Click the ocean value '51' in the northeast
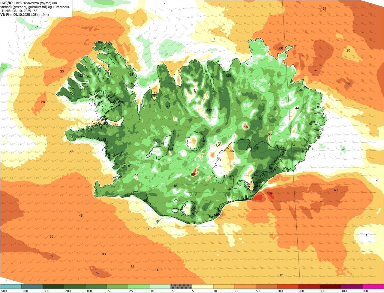Image resolution: width=384 pixels, height=293 pixels. tap(324, 8)
